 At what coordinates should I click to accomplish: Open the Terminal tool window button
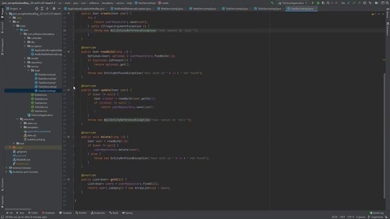[65, 213]
